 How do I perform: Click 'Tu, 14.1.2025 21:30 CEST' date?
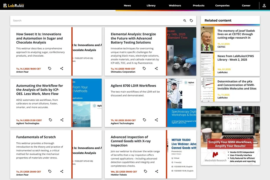29,120
